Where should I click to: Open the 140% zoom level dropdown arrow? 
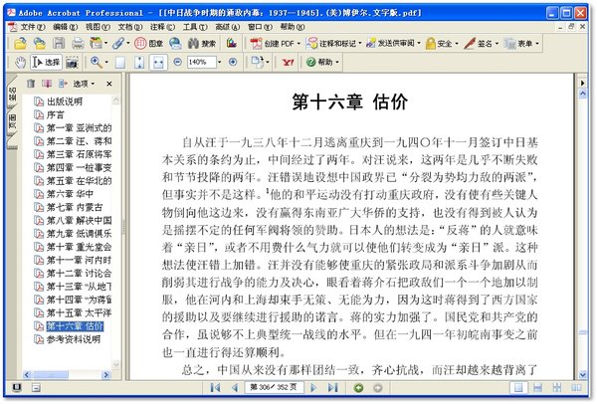(x=219, y=62)
